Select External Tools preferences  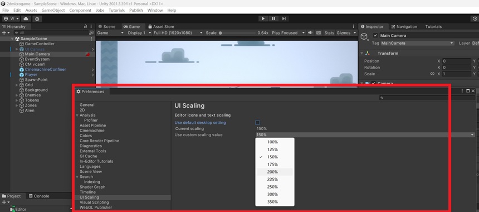click(x=93, y=151)
